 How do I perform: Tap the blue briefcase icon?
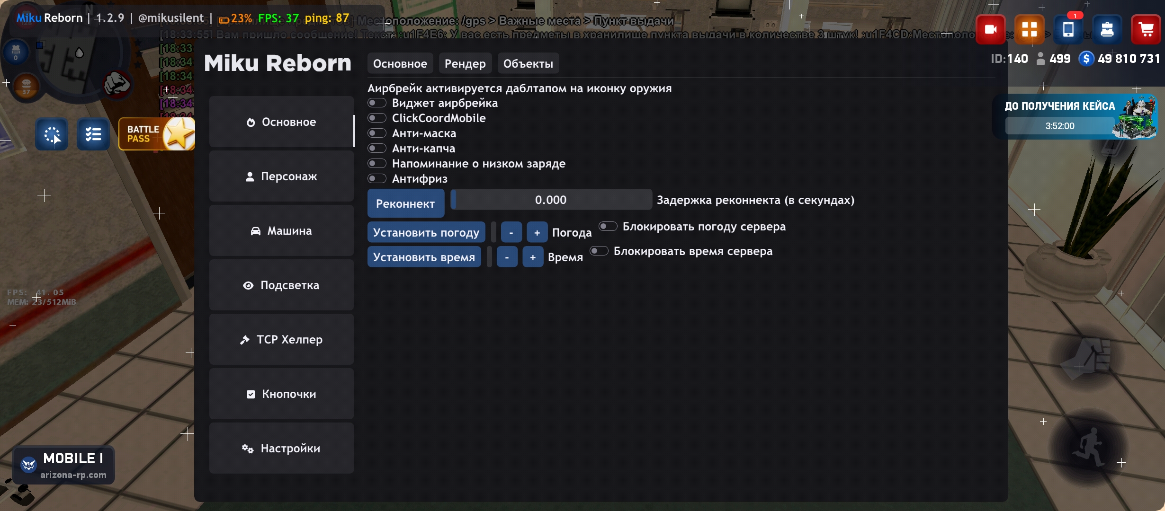1107,30
